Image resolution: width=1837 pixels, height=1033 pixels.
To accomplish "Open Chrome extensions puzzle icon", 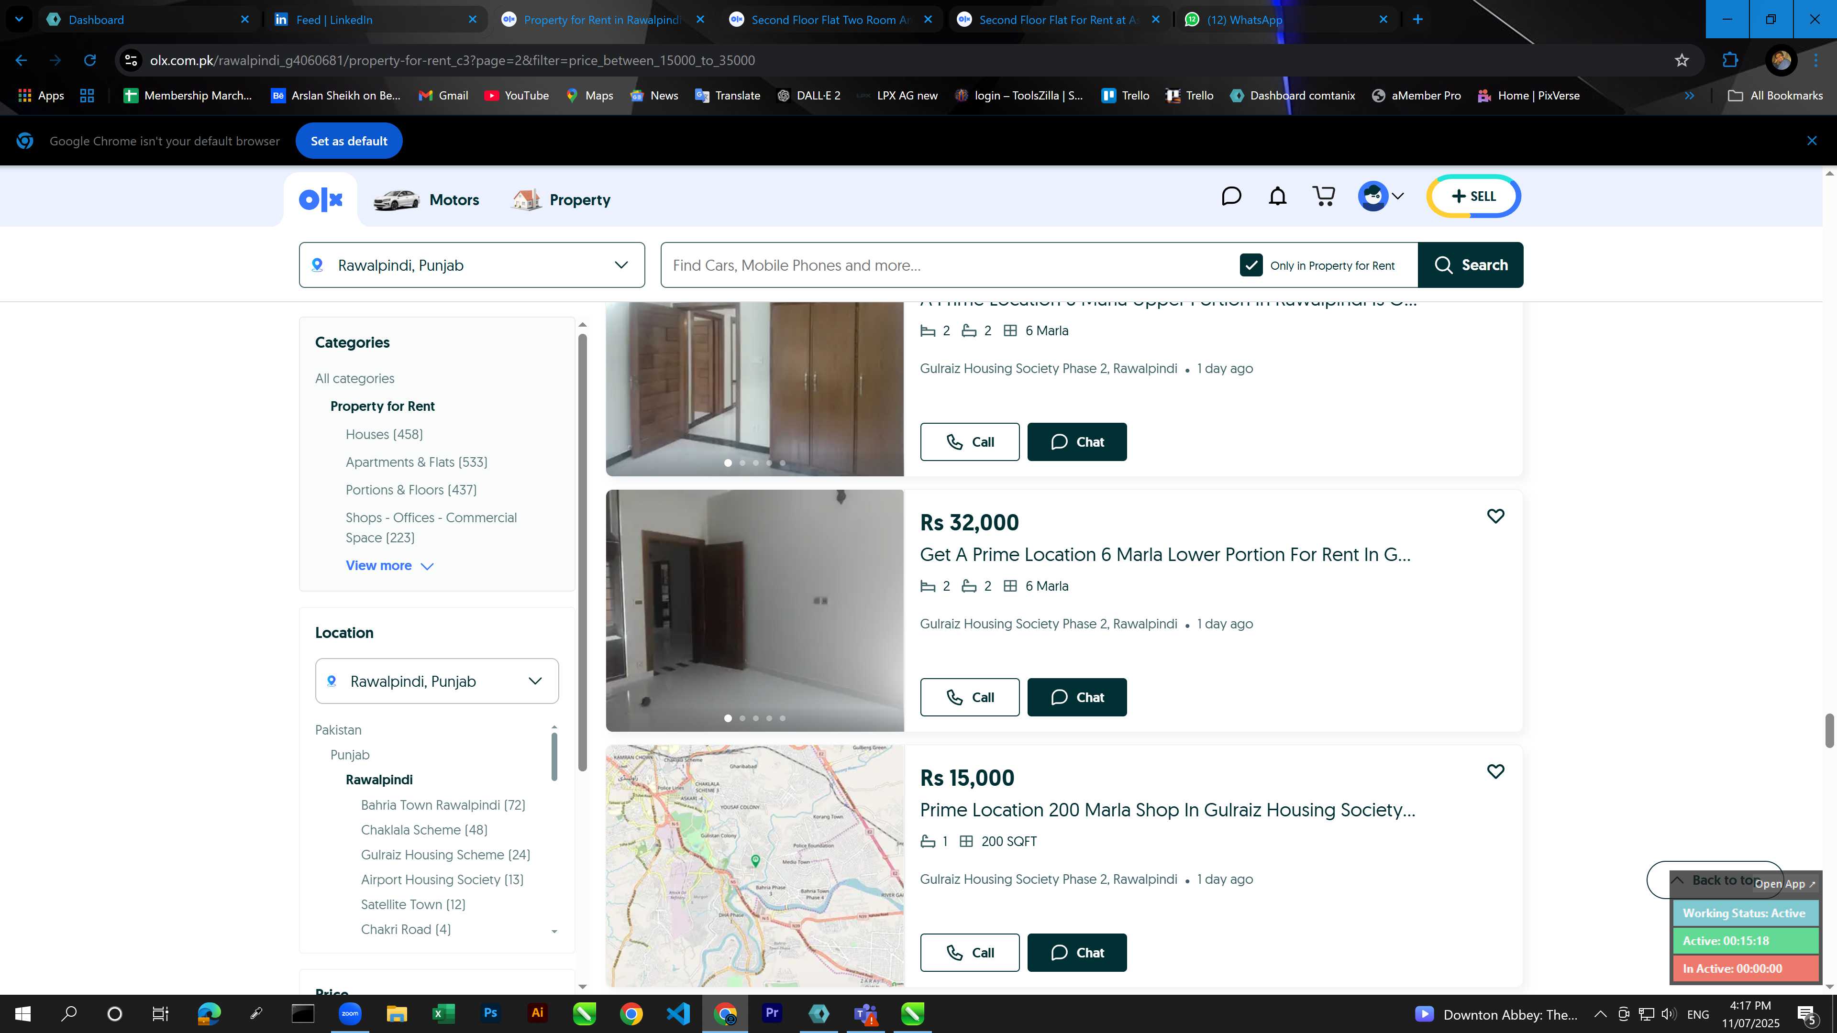I will click(1730, 61).
